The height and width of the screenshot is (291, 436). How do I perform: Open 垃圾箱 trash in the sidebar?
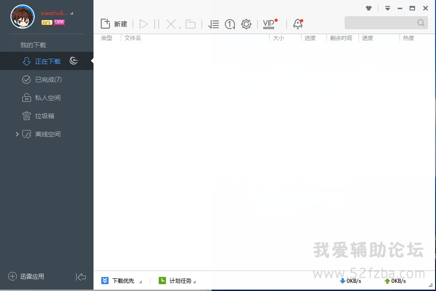(x=44, y=116)
